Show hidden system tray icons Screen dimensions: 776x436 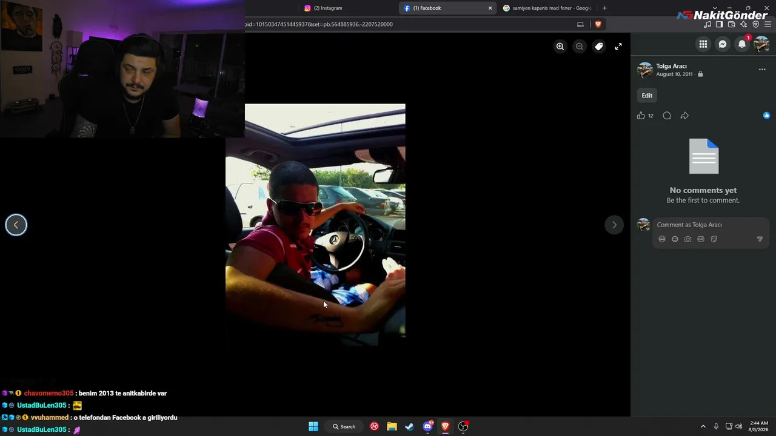[703, 426]
